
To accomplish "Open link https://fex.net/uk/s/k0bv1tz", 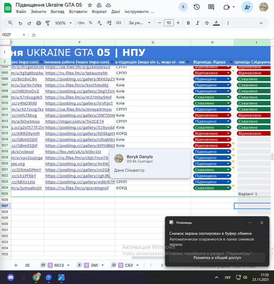I will [x=73, y=152].
